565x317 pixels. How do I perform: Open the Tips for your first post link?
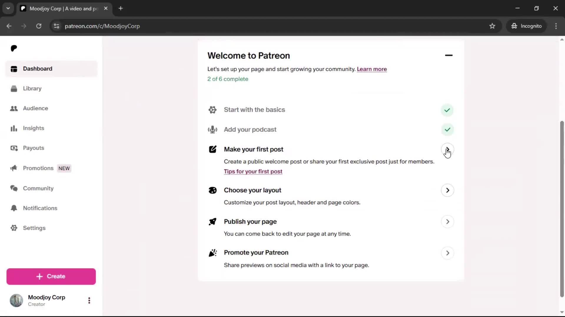click(x=253, y=171)
